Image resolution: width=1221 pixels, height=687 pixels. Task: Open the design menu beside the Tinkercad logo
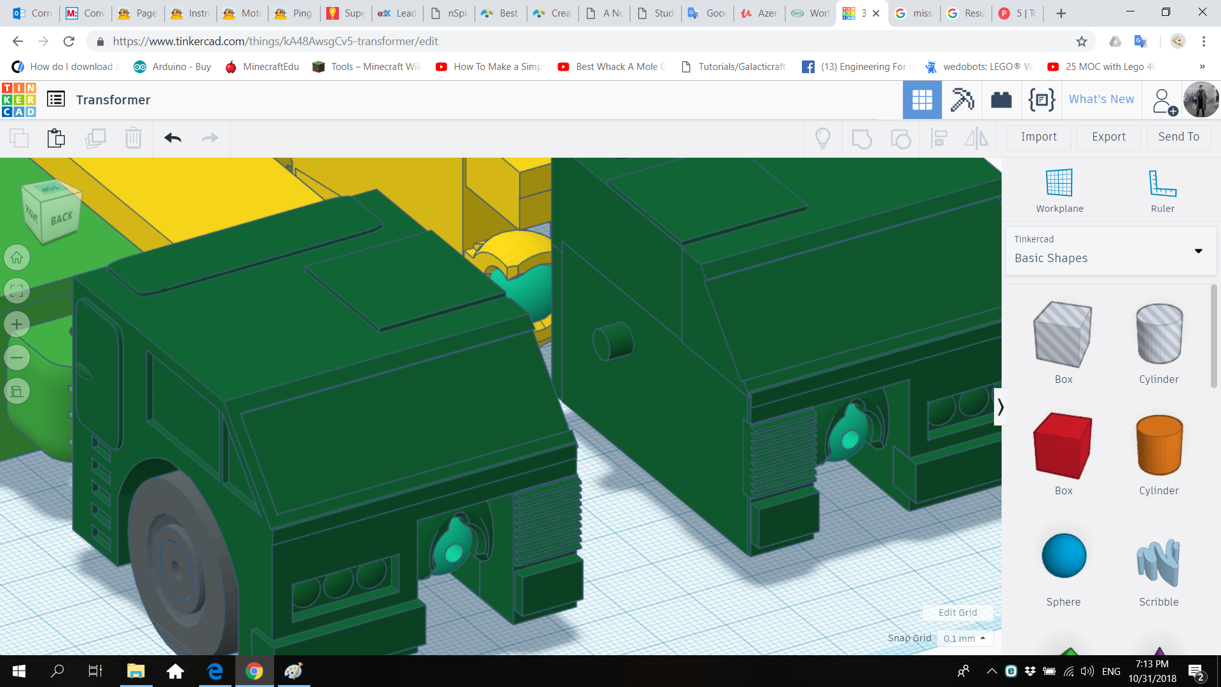tap(56, 99)
